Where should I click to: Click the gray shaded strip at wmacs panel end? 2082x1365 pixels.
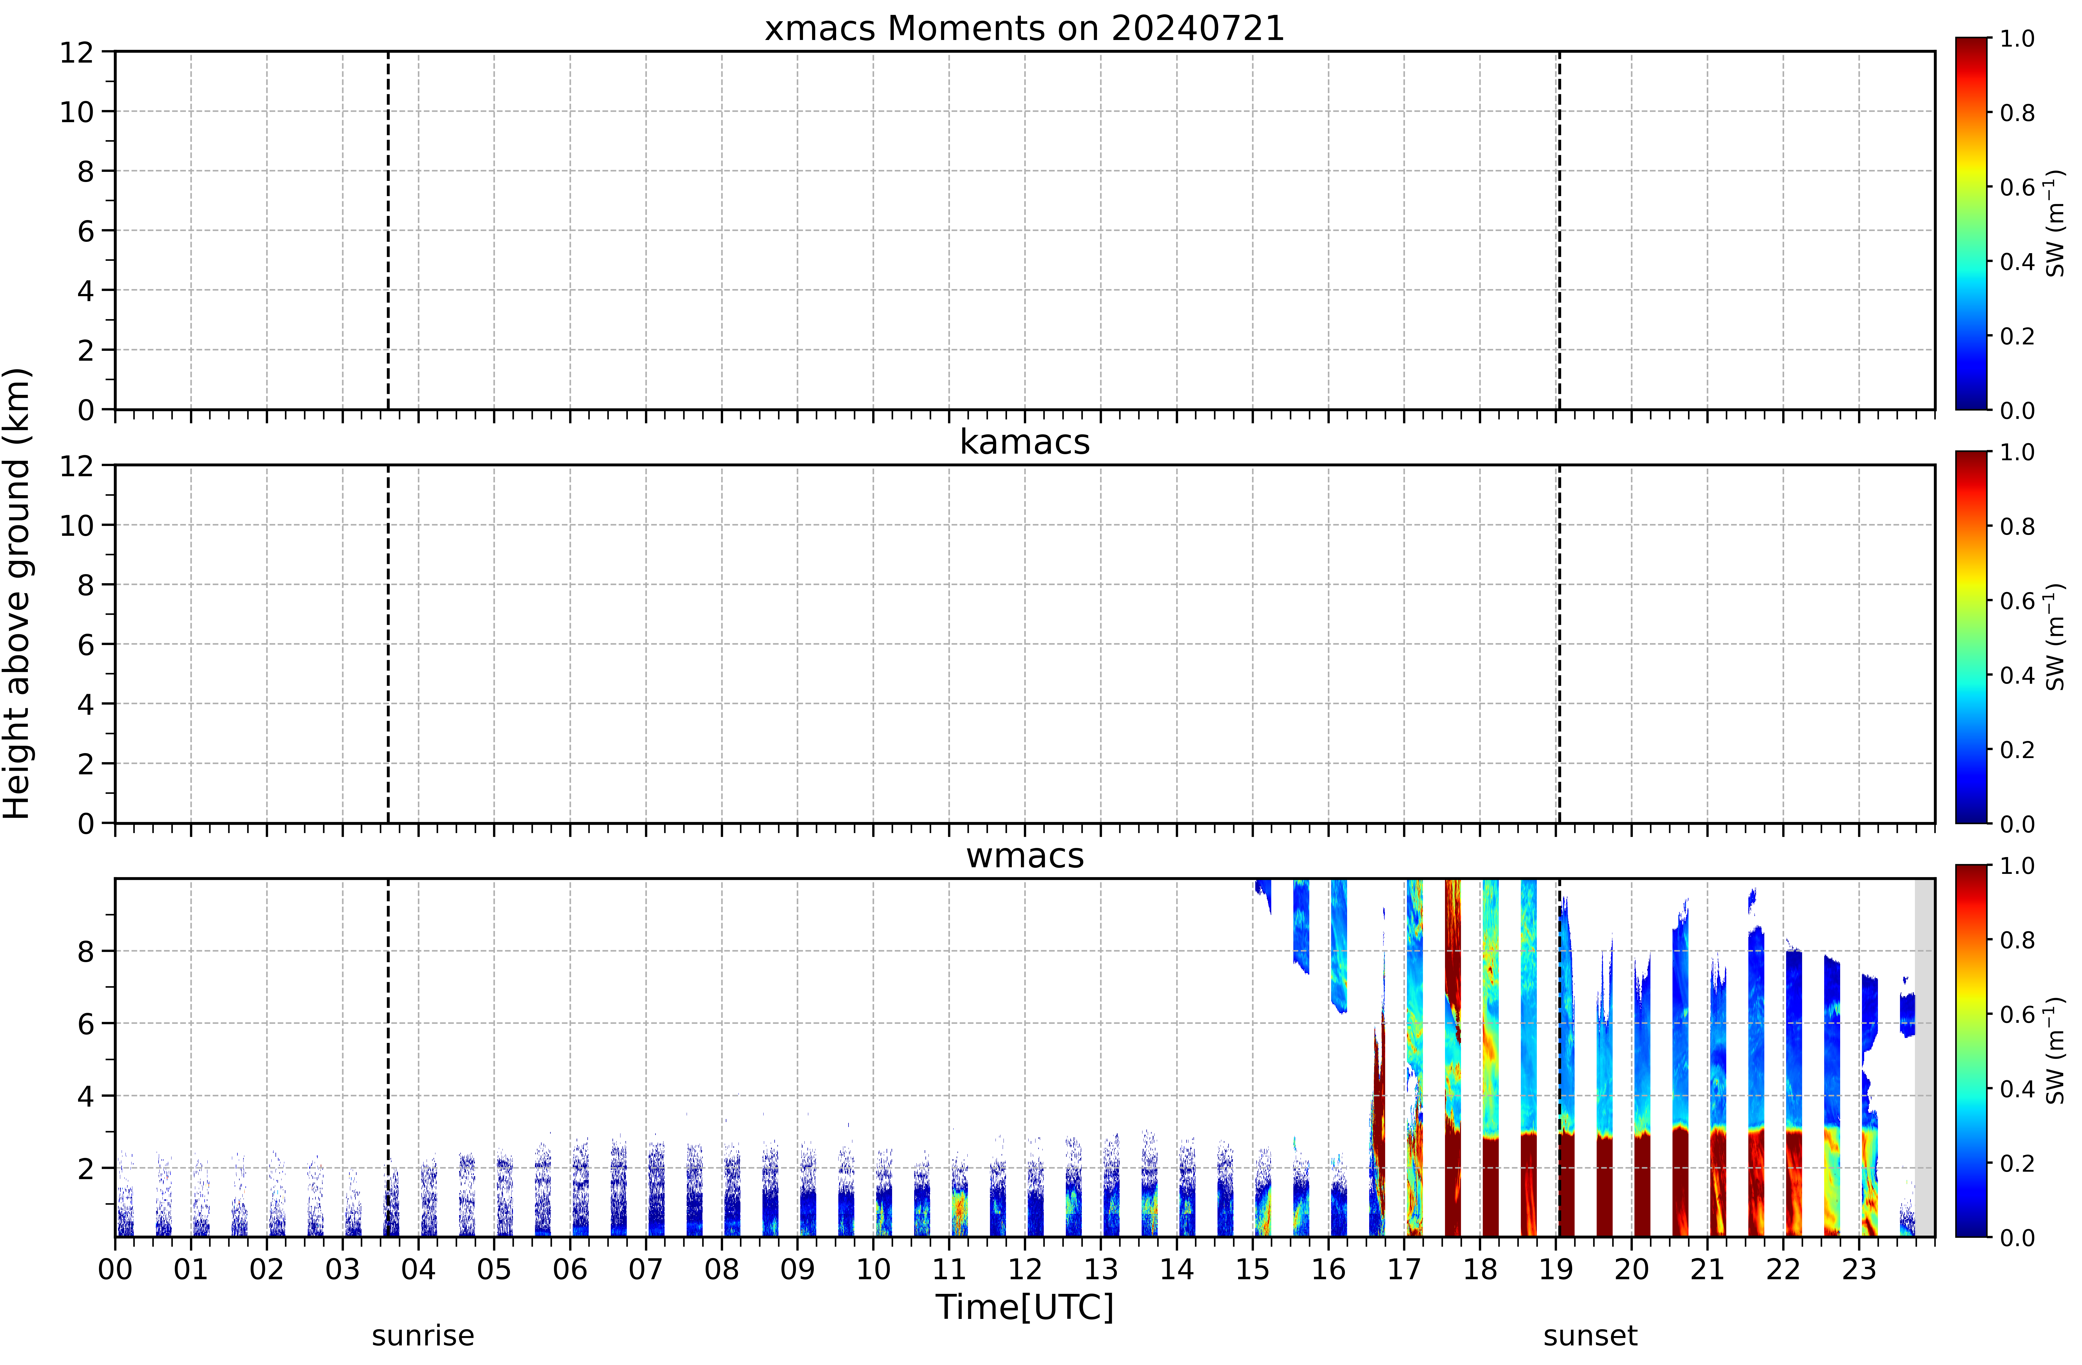tap(1925, 1058)
